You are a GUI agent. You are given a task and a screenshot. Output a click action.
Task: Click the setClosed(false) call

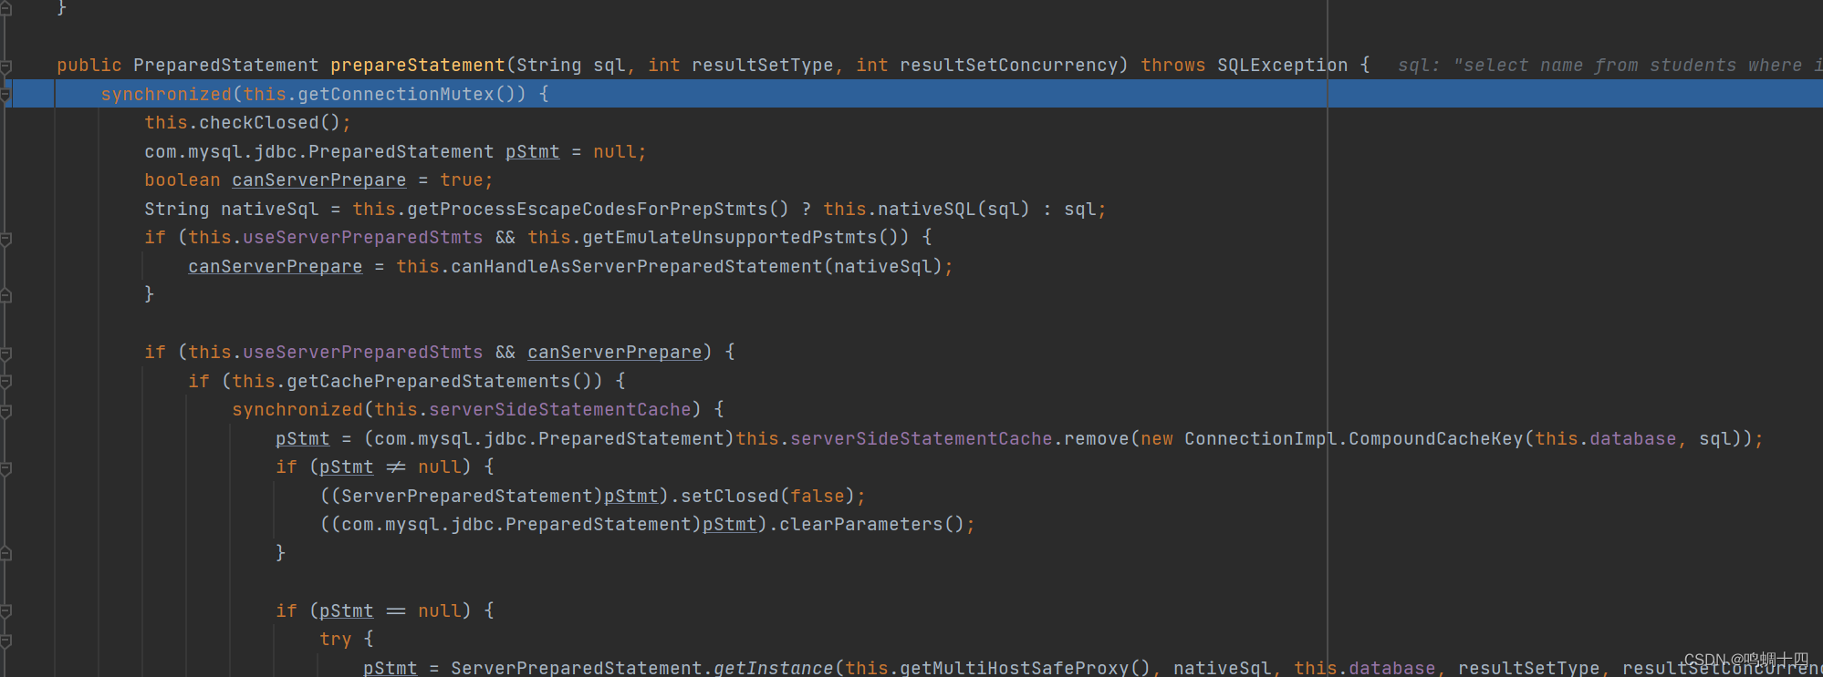[x=767, y=497]
